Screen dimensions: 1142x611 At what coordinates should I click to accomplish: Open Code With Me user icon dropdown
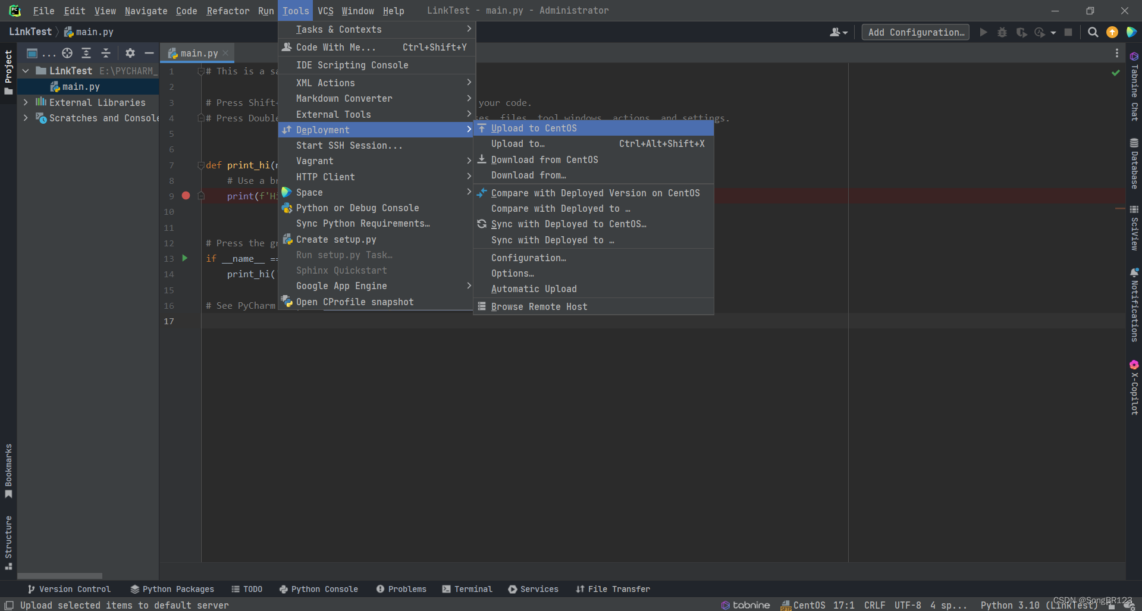(x=839, y=32)
